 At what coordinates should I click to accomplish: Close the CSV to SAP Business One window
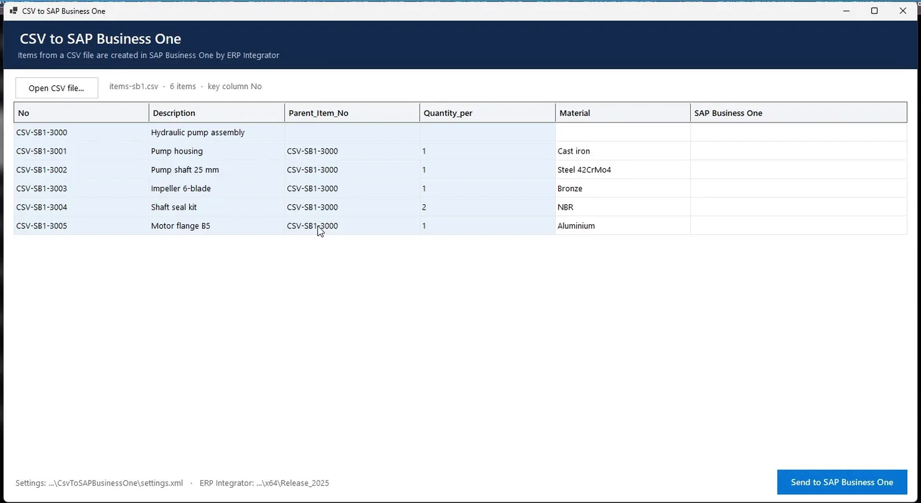point(903,11)
